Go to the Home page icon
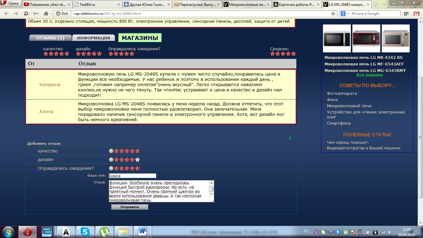 point(46,14)
